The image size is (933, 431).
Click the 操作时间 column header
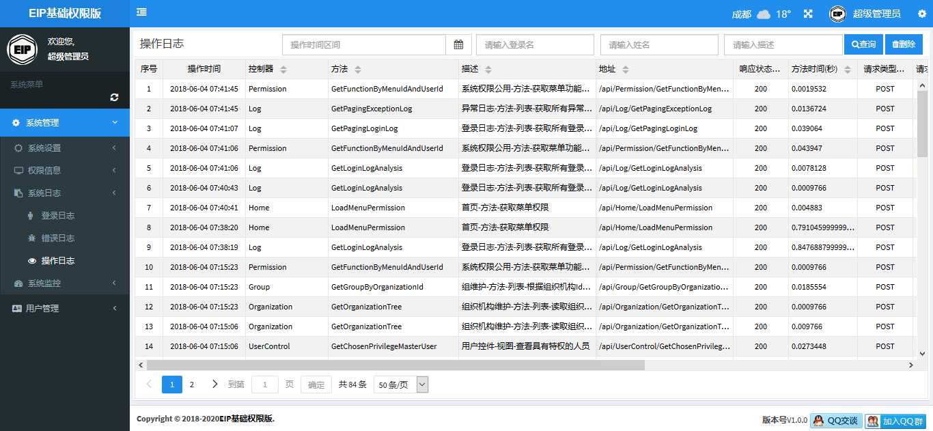[x=204, y=70]
